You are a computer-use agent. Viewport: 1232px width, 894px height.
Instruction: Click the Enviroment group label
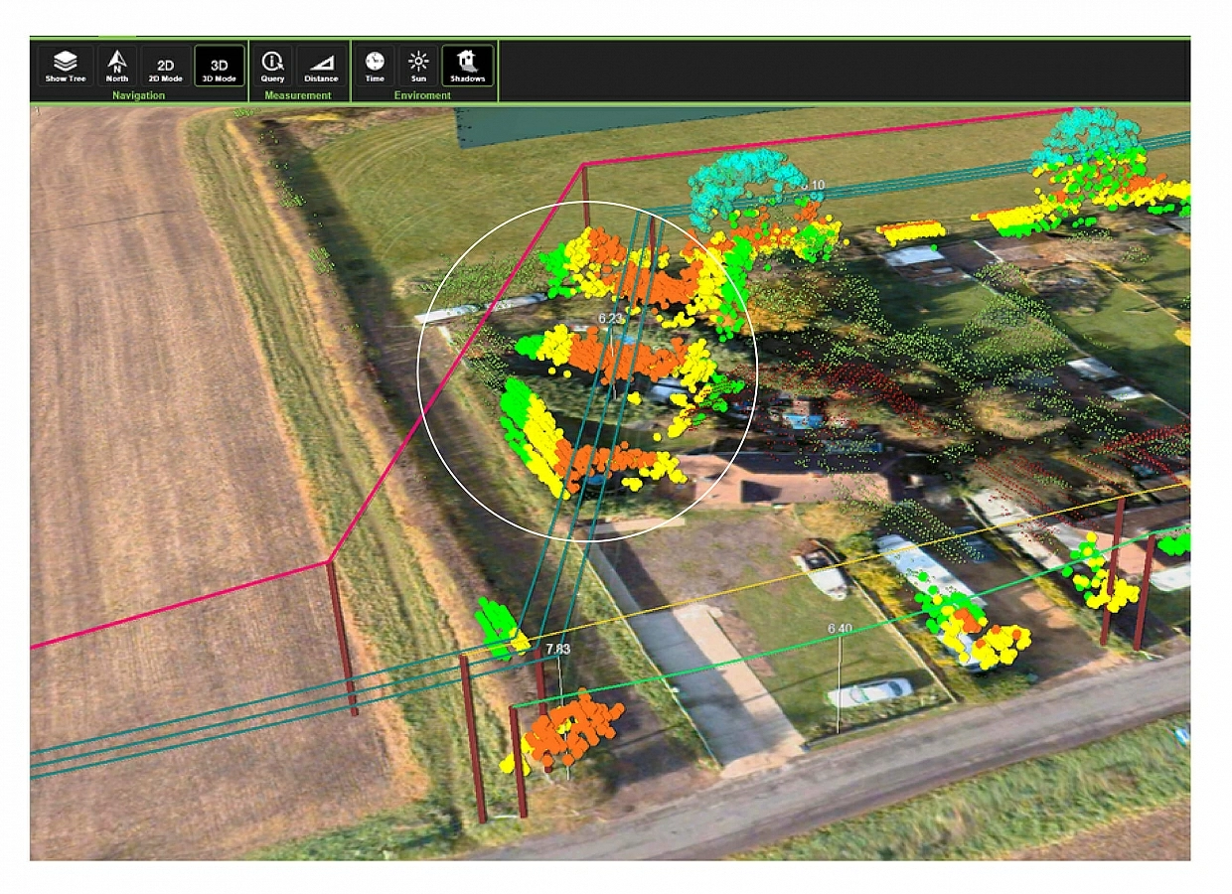(x=421, y=95)
